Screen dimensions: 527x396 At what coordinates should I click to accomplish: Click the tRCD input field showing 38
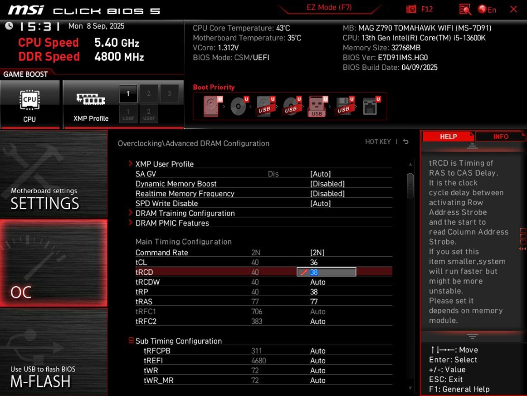[x=327, y=272]
